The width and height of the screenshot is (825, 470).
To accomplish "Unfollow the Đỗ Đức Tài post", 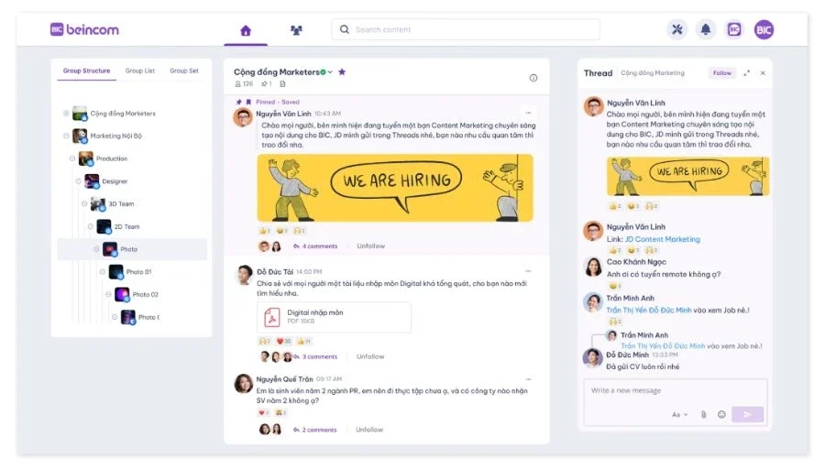I will click(x=370, y=356).
